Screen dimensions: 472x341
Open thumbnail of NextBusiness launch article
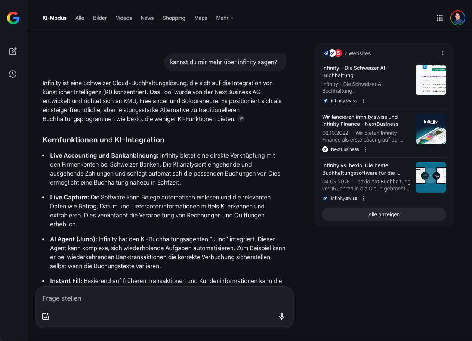coord(431,129)
